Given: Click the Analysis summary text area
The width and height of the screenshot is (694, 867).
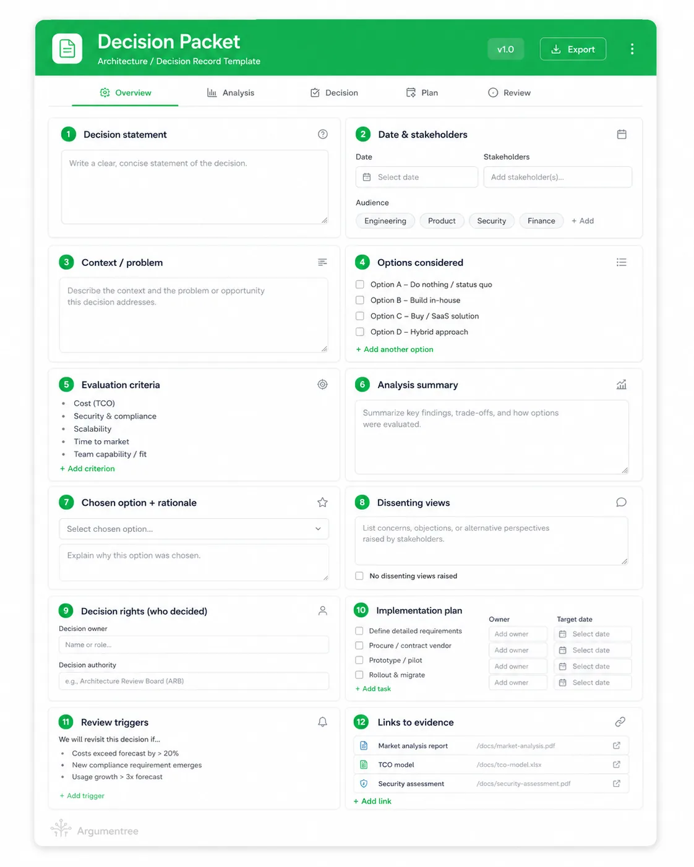Looking at the screenshot, I should (492, 437).
